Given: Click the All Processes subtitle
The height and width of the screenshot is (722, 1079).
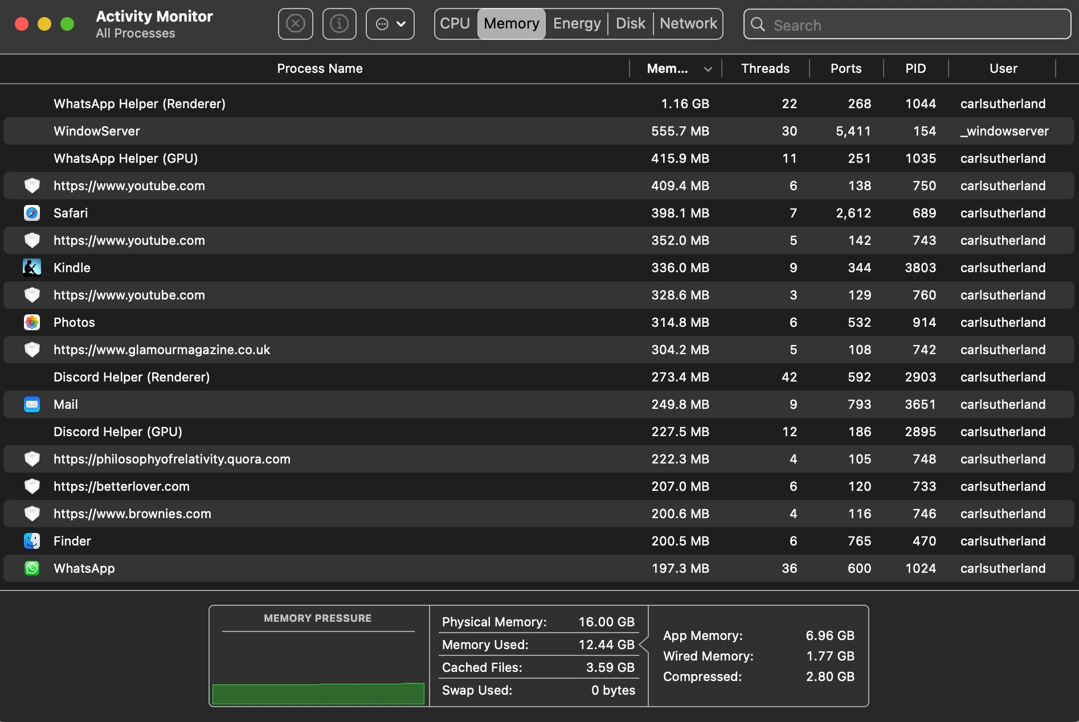Looking at the screenshot, I should point(136,34).
